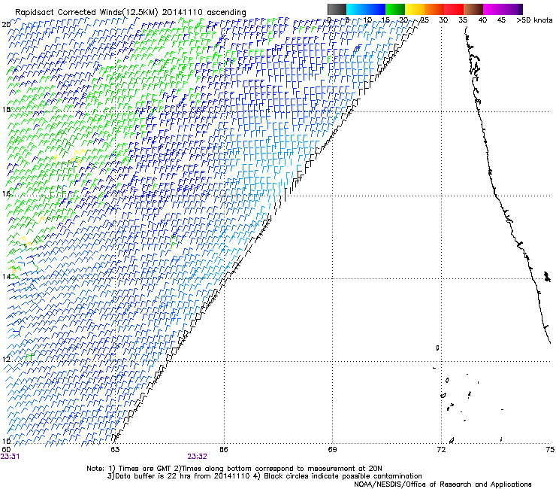This screenshot has width=556, height=489.
Task: Click the green wind barbs at 12N 60E
Action: pyautogui.click(x=30, y=357)
